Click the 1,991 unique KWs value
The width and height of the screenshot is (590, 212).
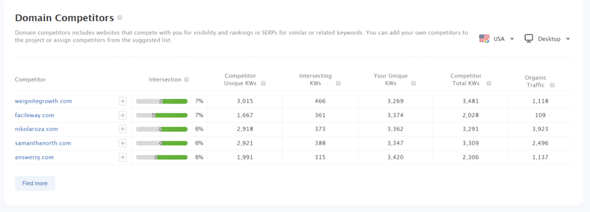click(x=245, y=157)
